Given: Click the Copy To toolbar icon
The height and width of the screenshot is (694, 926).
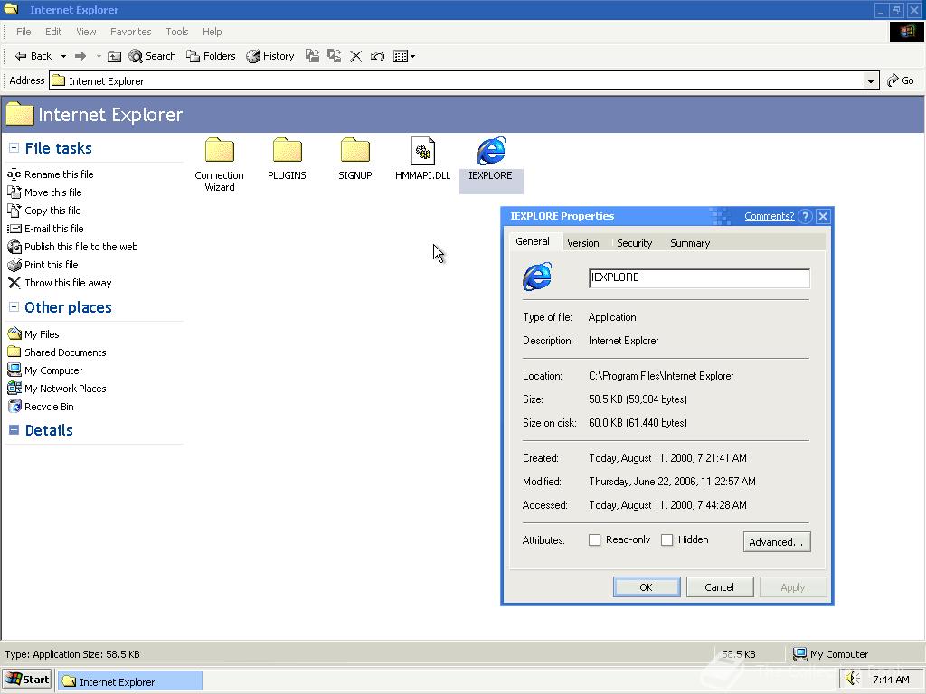Looking at the screenshot, I should [335, 56].
